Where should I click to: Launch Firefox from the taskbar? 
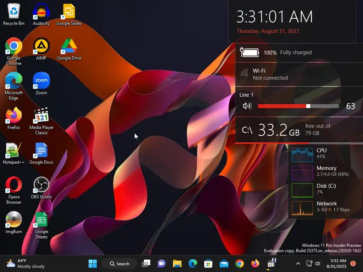coord(255,263)
